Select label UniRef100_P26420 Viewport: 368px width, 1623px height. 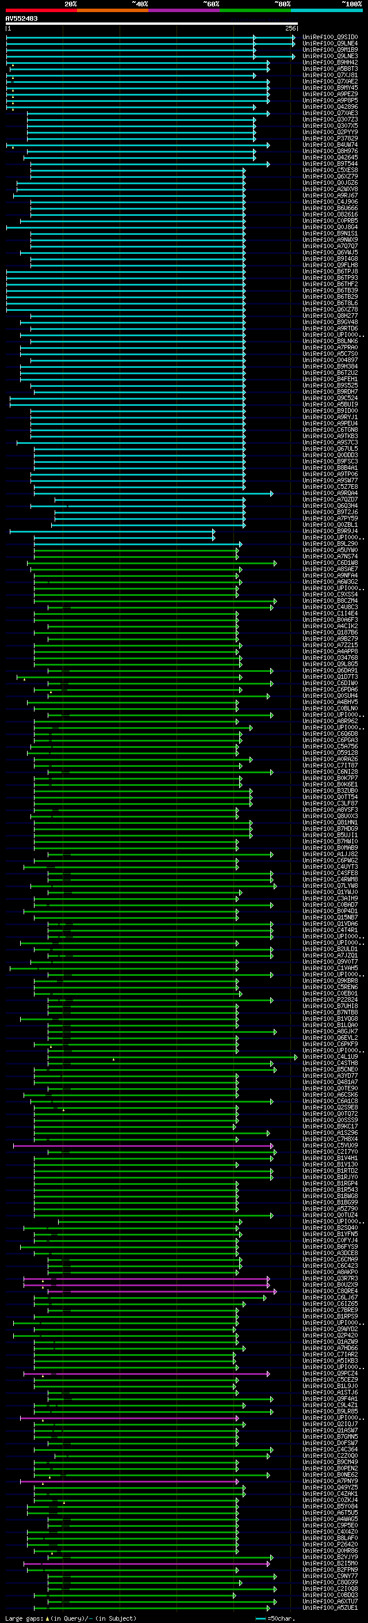tap(330, 1544)
